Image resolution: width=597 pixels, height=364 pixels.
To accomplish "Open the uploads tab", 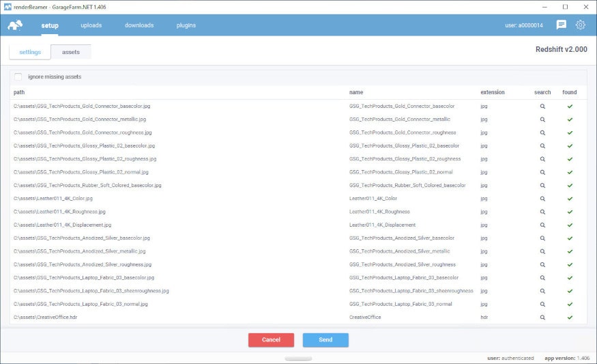I will (91, 25).
